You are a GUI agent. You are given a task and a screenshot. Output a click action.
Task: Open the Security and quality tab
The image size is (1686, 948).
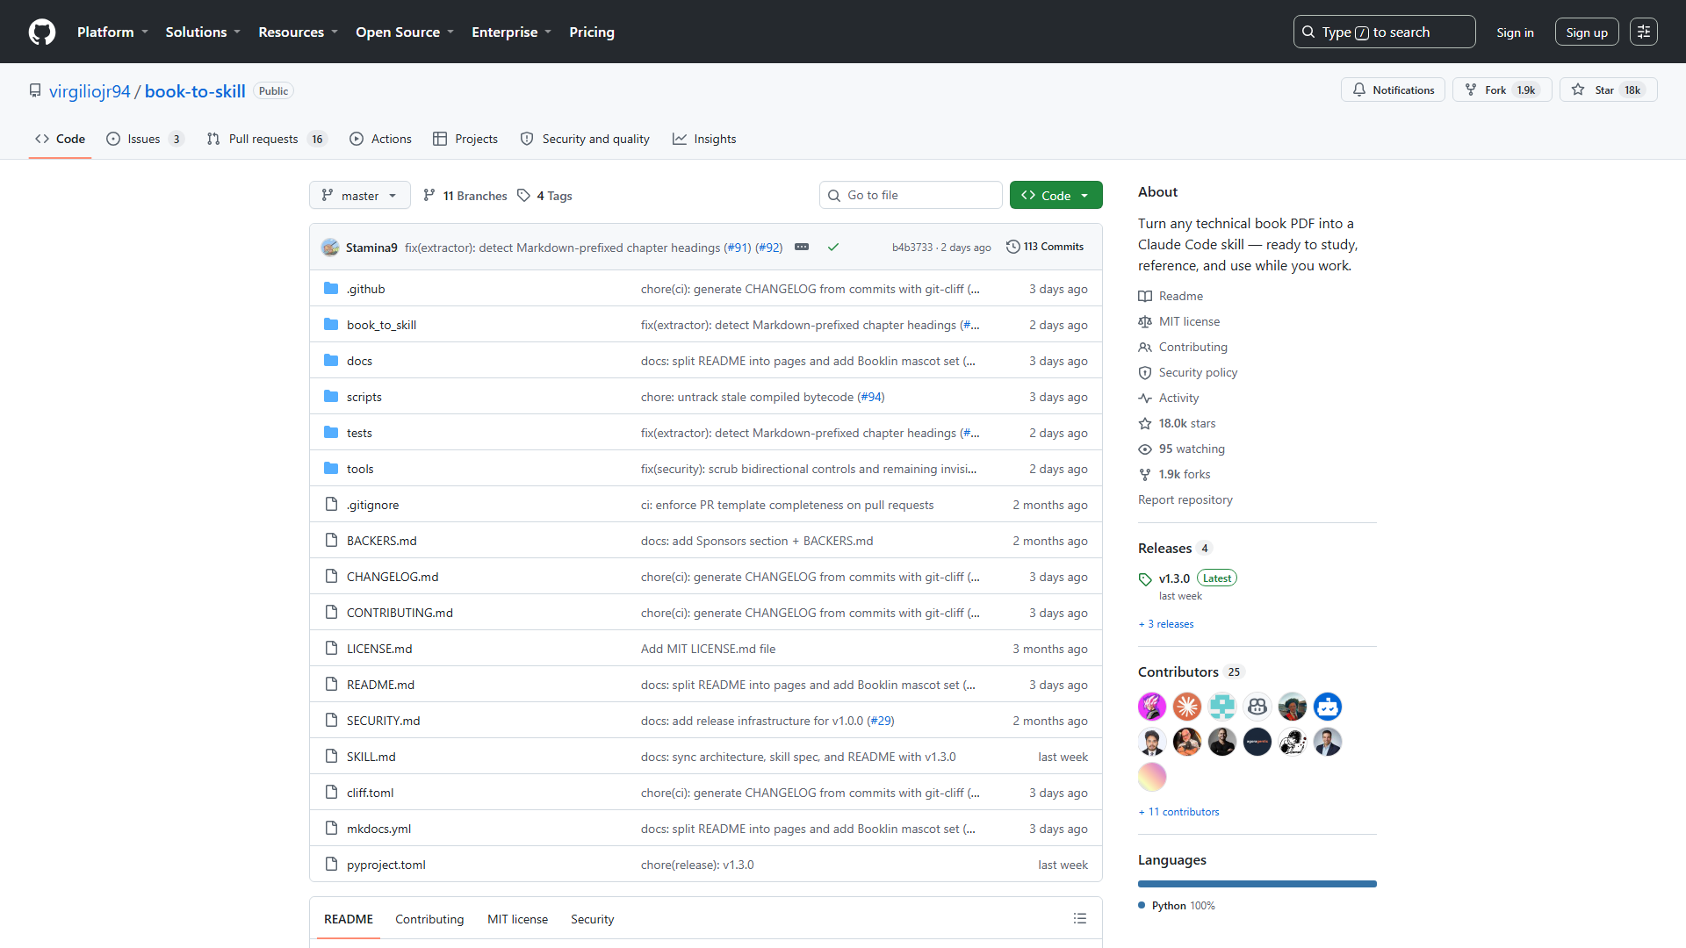[585, 139]
